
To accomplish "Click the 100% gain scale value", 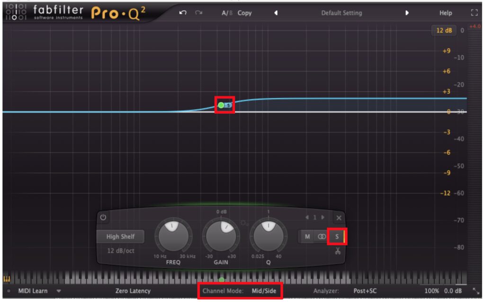I will (431, 291).
